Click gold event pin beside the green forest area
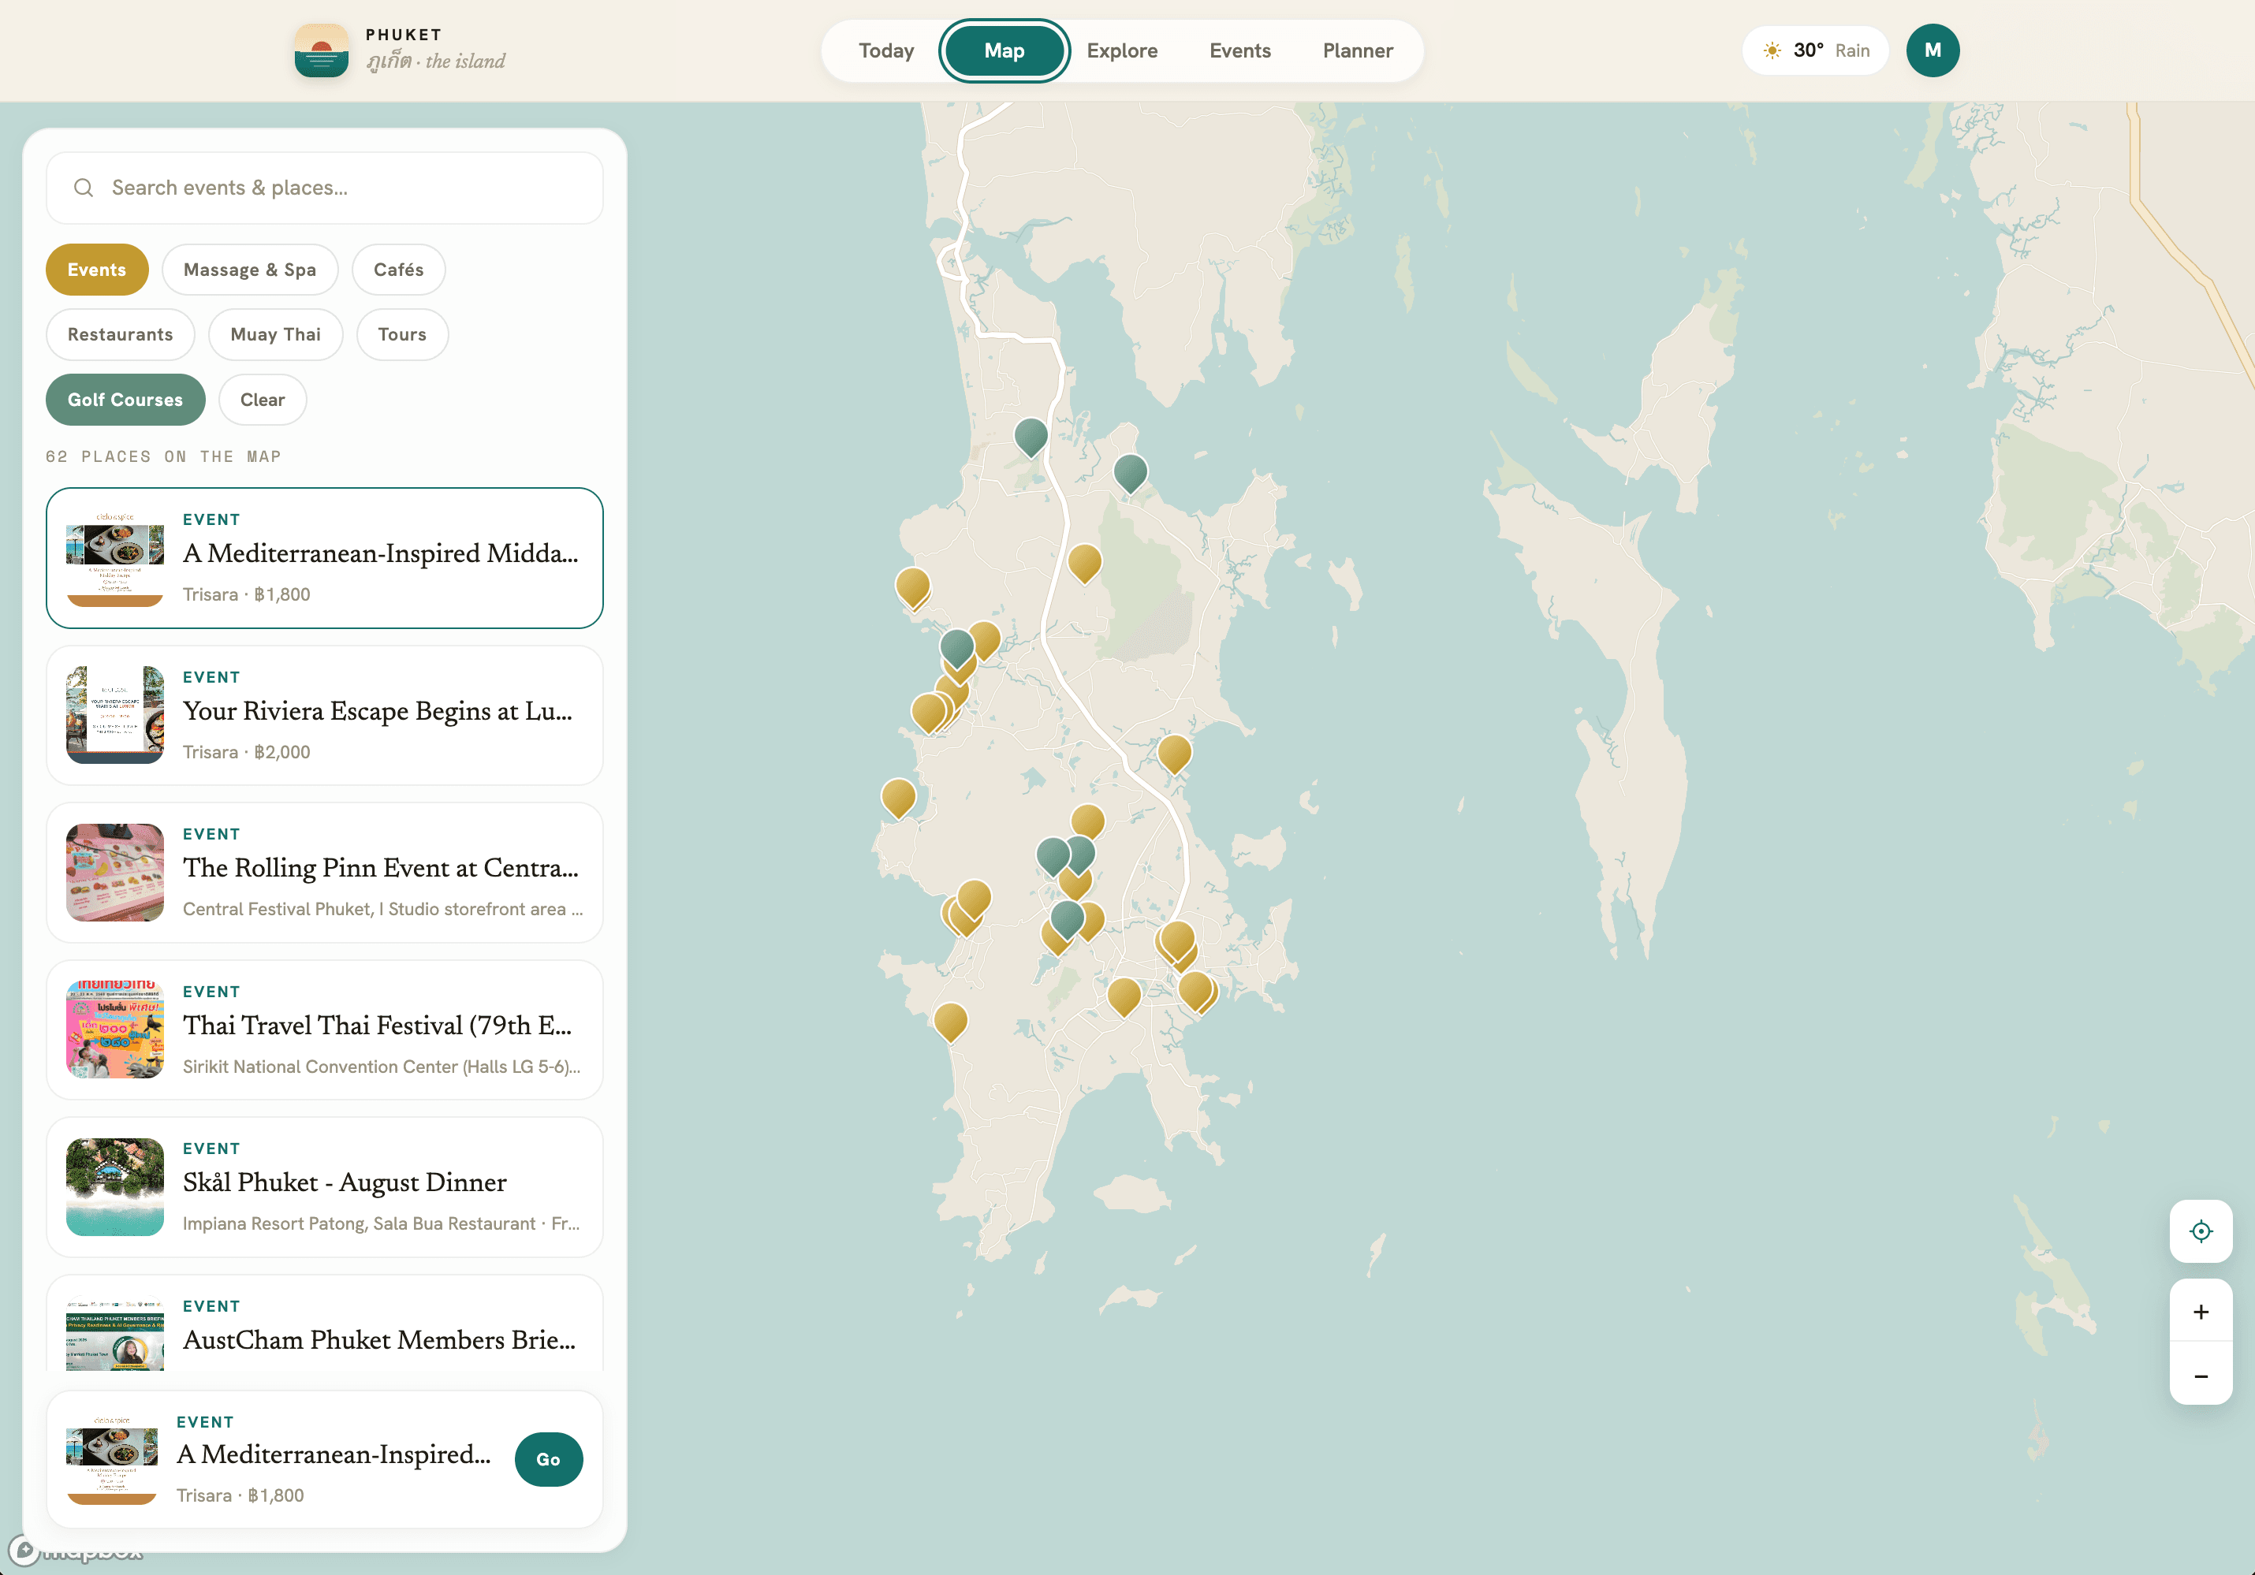Image resolution: width=2255 pixels, height=1575 pixels. 1083,563
